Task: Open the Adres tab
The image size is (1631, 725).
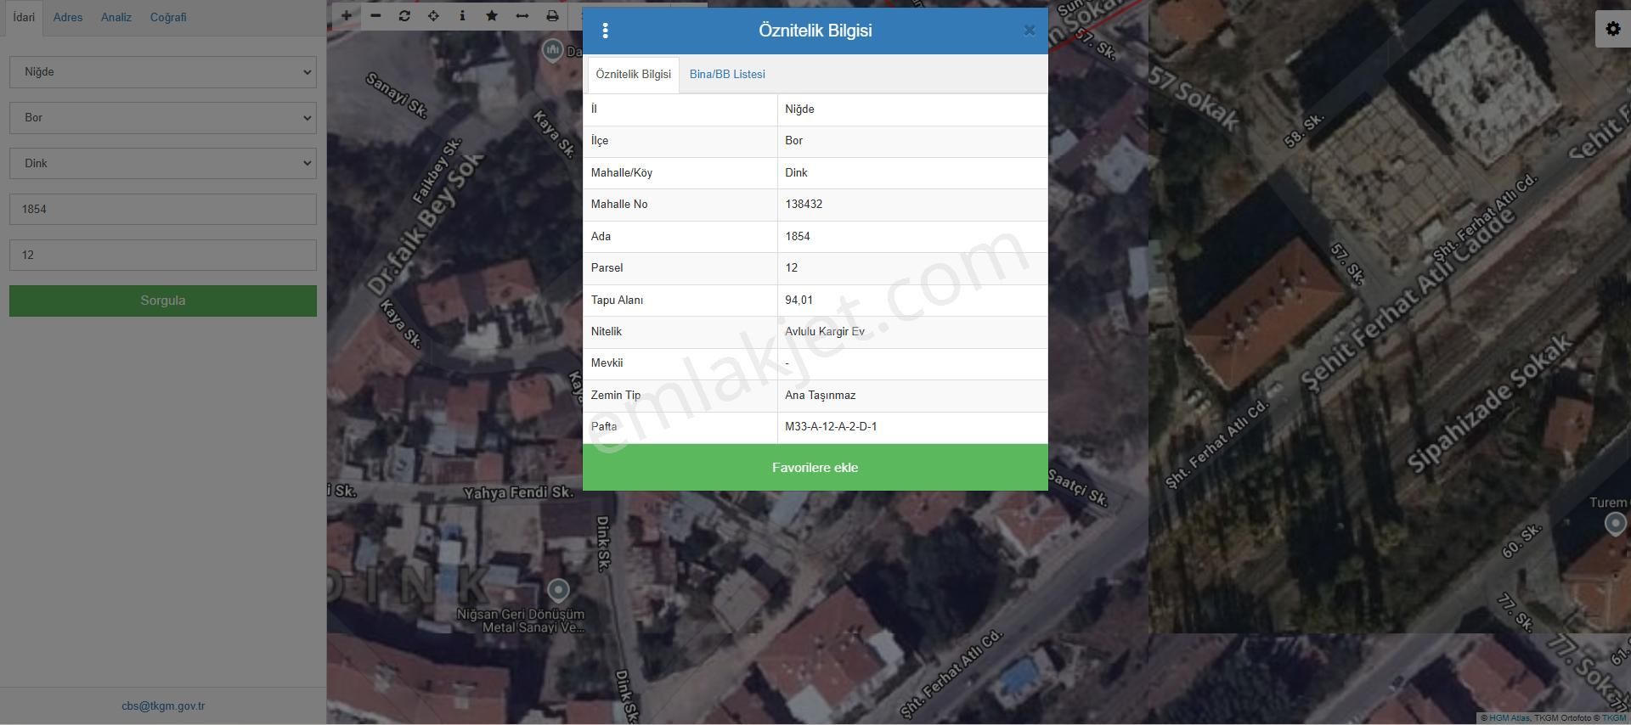Action: point(68,17)
